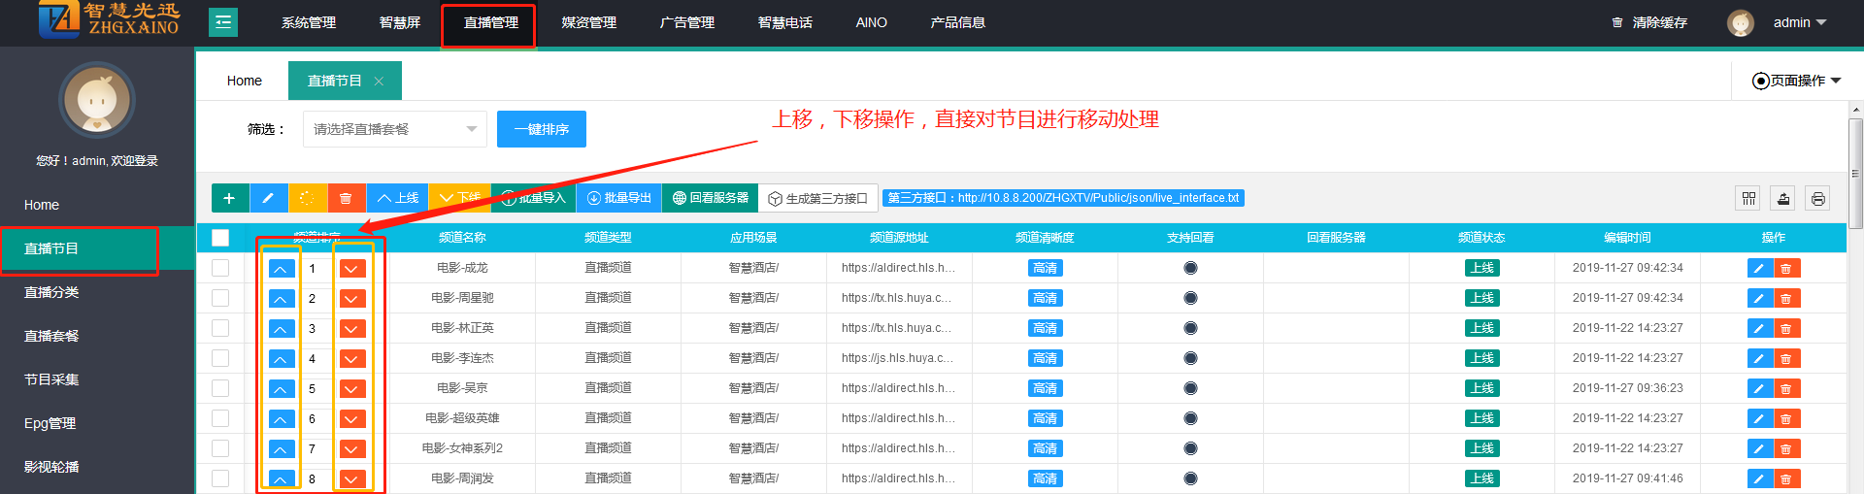The width and height of the screenshot is (1864, 494).
Task: Move channel 电影-林正英 down with orange arrow
Action: [x=352, y=329]
